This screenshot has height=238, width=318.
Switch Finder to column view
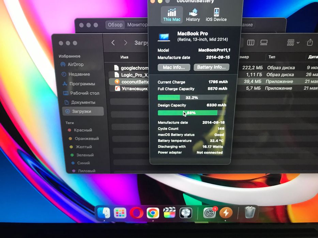(251, 42)
